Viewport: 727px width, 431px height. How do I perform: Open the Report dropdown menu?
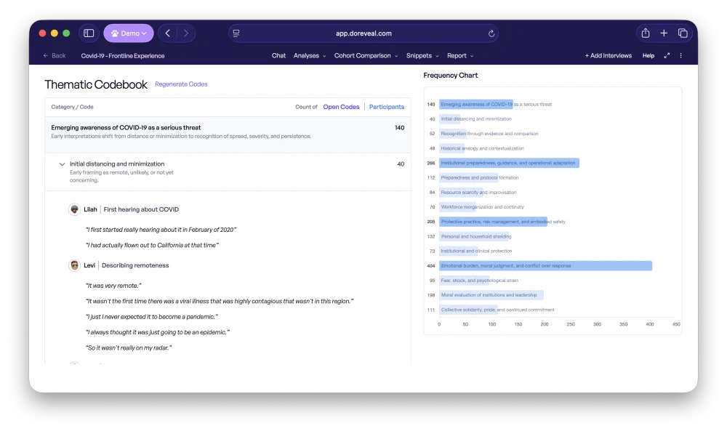point(460,56)
